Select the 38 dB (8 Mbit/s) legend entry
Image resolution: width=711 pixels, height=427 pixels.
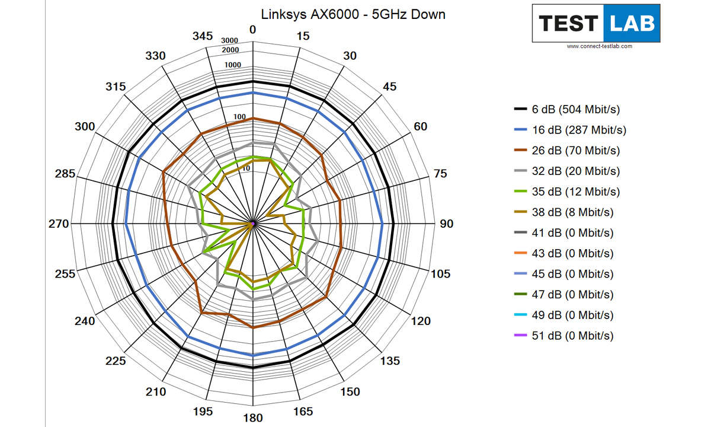[x=564, y=212]
